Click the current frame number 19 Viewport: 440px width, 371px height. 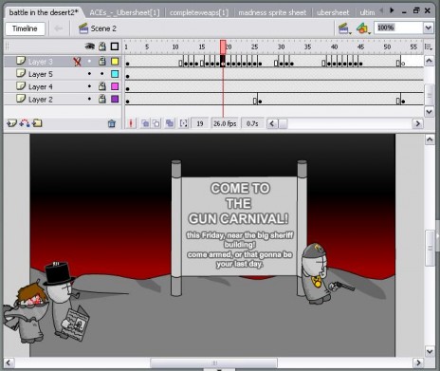click(200, 123)
